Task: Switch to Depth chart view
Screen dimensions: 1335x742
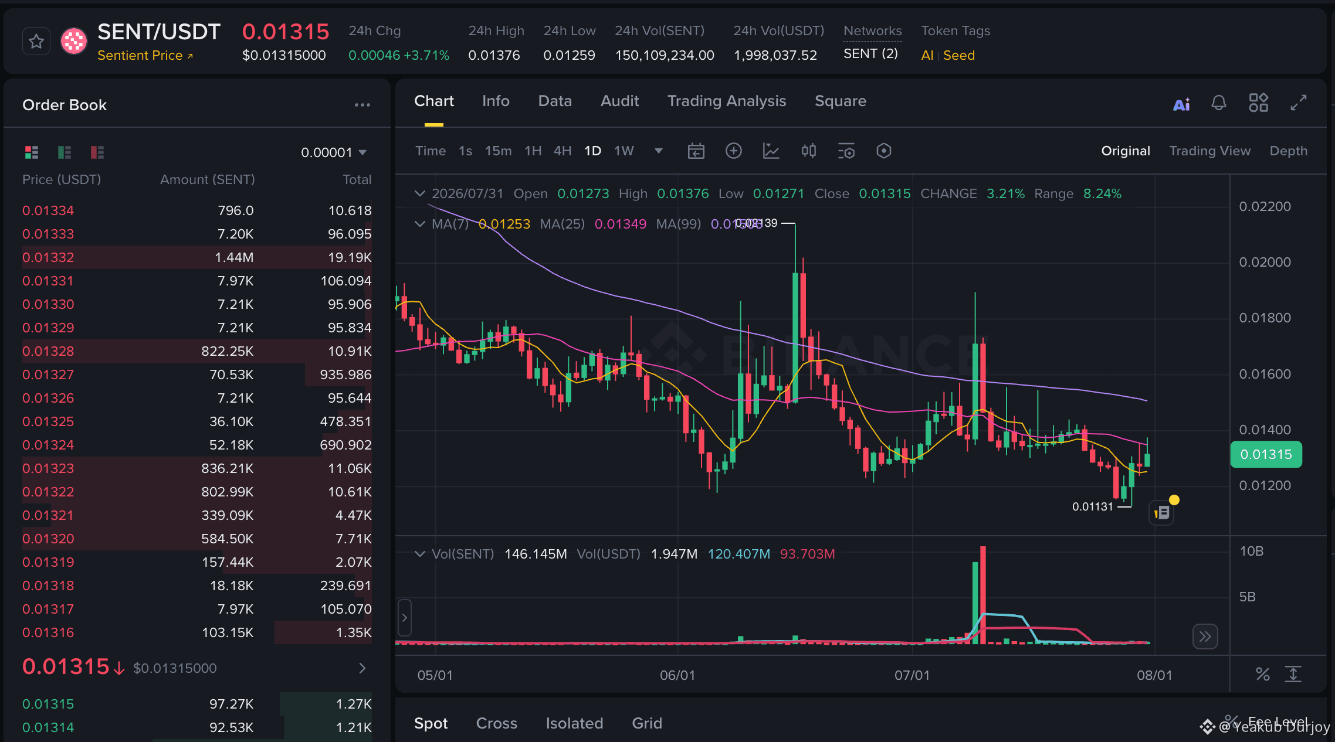Action: [x=1288, y=151]
